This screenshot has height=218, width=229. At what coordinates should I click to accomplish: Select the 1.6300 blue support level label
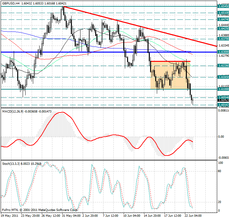[223, 52]
